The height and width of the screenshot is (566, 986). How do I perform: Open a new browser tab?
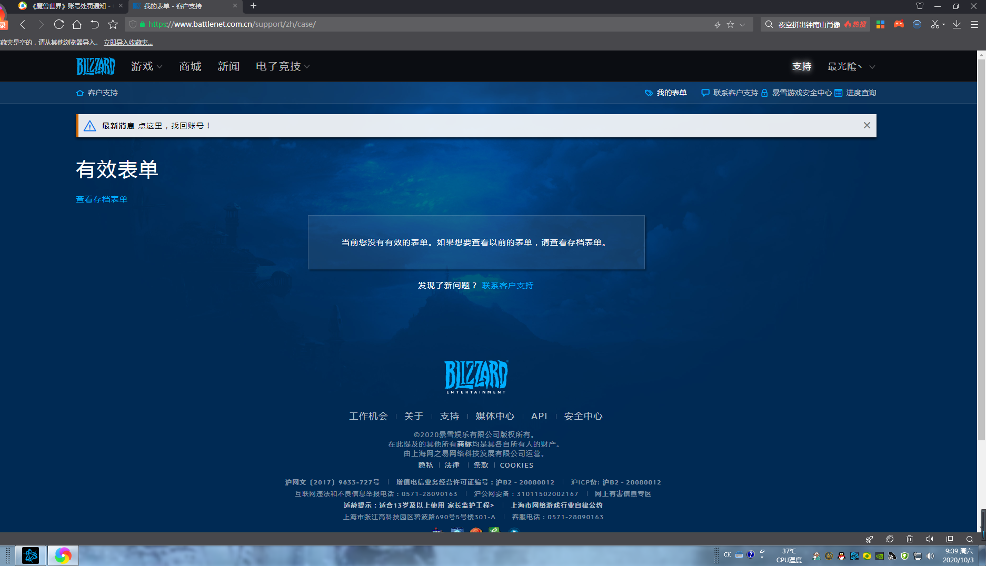coord(253,6)
